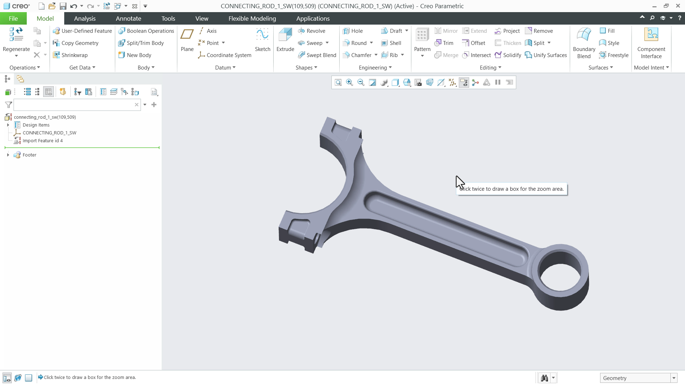
Task: Apply the Shell tool
Action: pos(391,43)
